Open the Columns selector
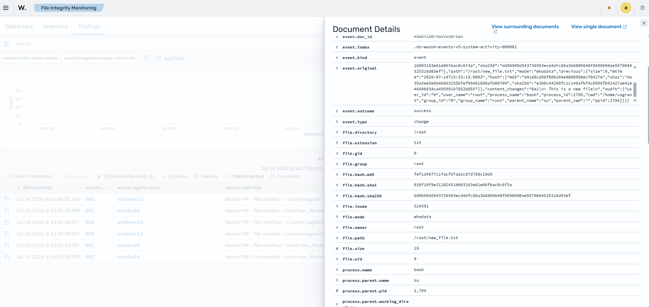The width and height of the screenshot is (649, 307). (x=174, y=177)
